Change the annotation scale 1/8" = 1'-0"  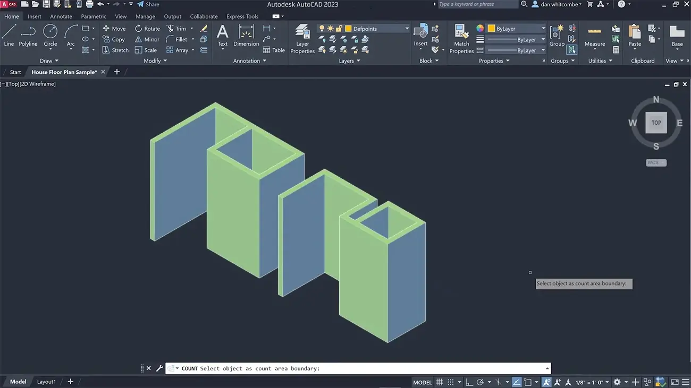click(x=589, y=382)
